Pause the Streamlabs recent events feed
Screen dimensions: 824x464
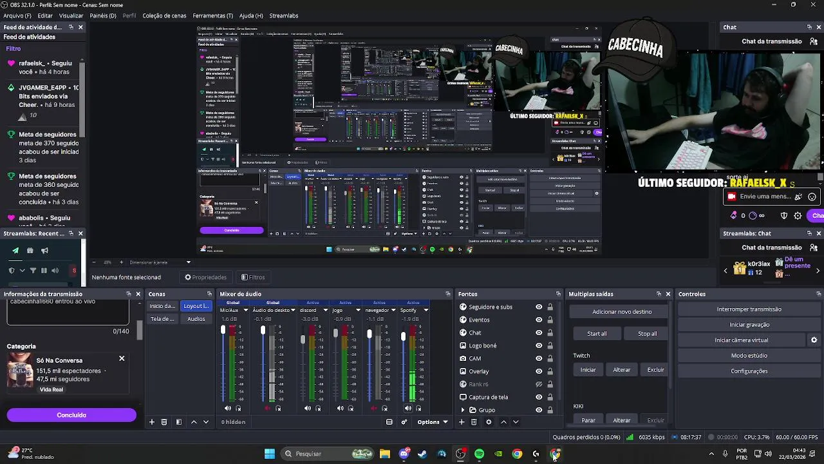[x=44, y=271]
